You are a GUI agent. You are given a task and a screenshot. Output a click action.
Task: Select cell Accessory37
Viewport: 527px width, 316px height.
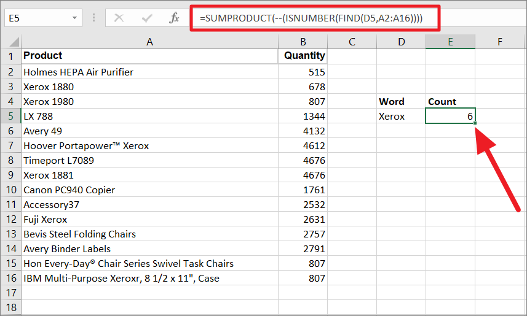(149, 204)
